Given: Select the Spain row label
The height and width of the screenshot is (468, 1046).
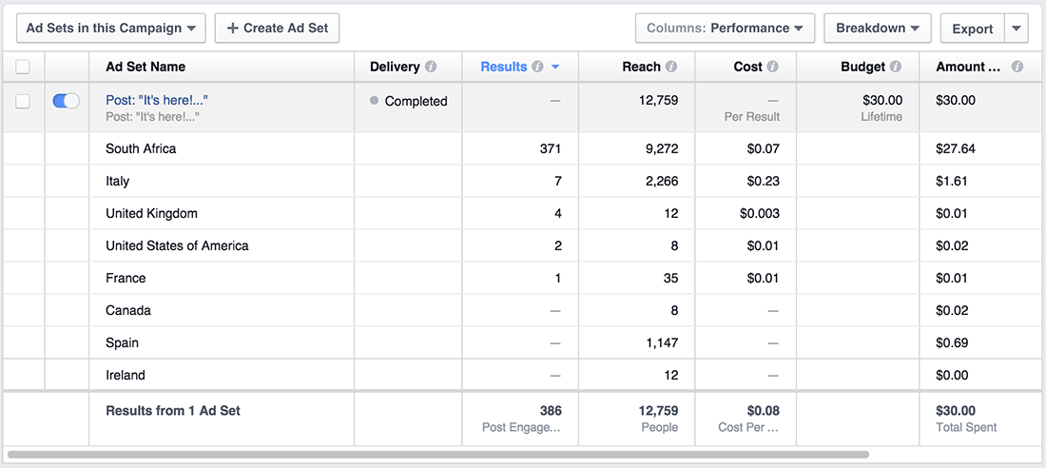Looking at the screenshot, I should (x=122, y=342).
